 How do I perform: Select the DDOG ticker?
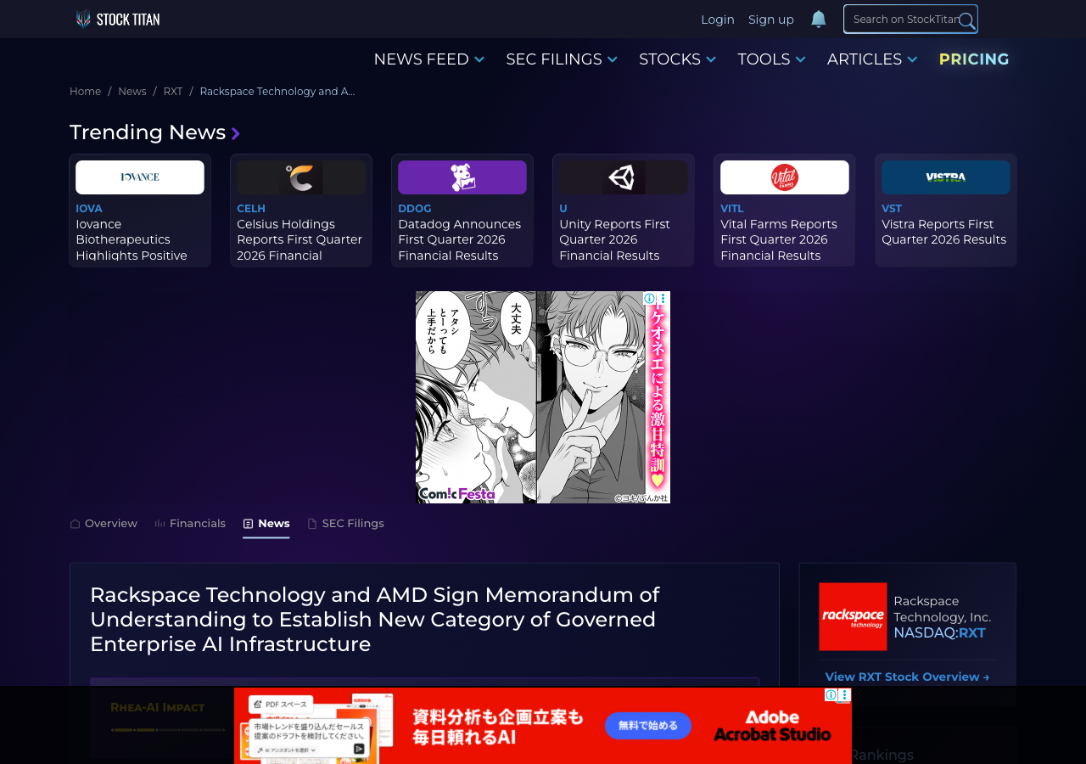click(x=415, y=209)
